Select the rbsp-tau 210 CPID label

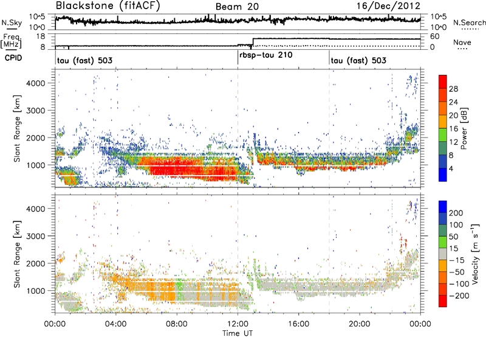pos(266,55)
